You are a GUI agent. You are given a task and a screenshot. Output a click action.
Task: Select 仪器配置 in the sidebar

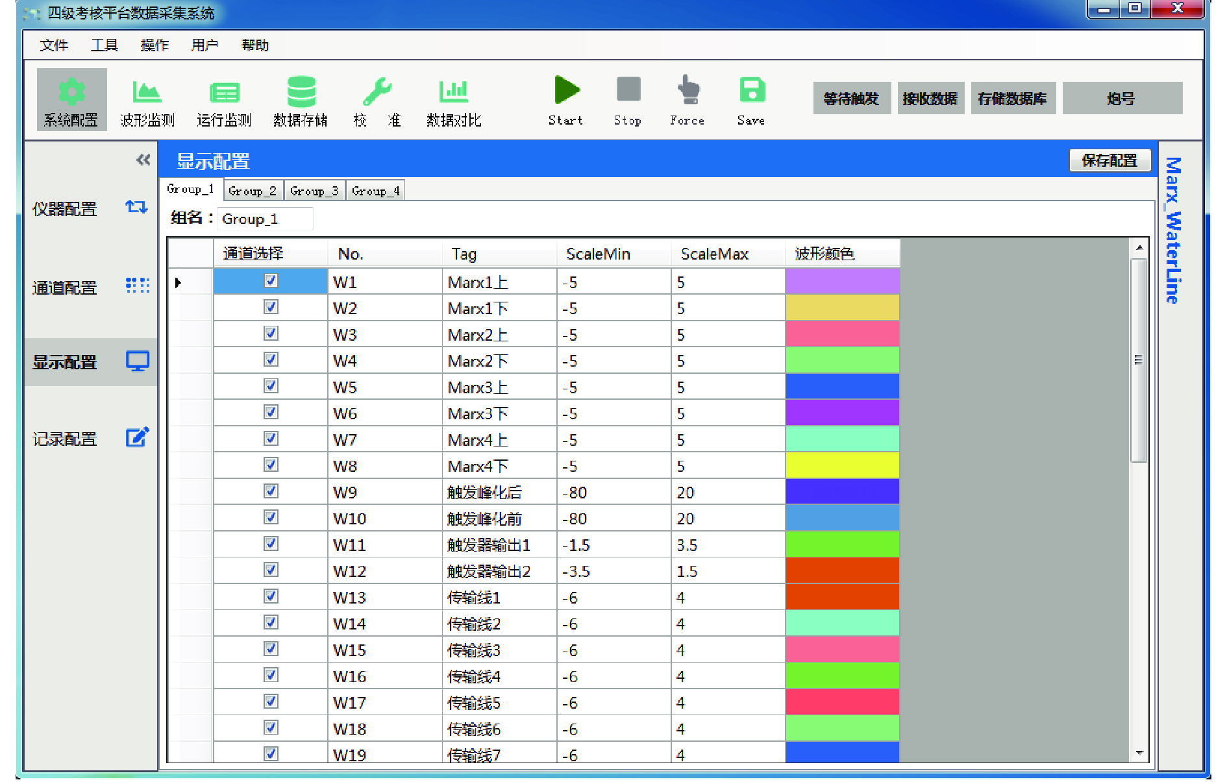(x=91, y=208)
